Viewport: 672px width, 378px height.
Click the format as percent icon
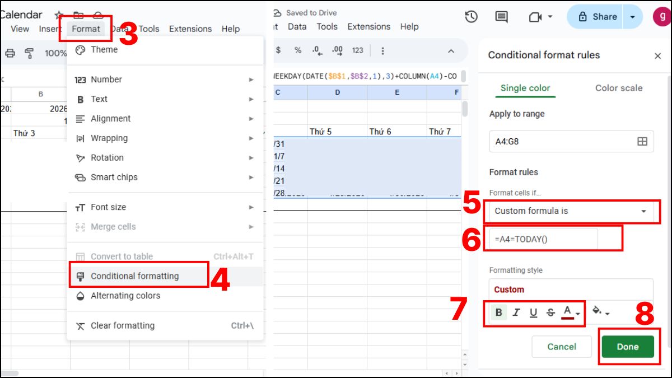point(297,50)
